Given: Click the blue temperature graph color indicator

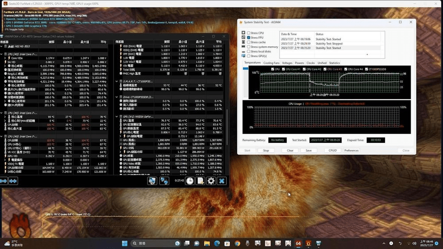Looking at the screenshot, I should [x=245, y=69].
